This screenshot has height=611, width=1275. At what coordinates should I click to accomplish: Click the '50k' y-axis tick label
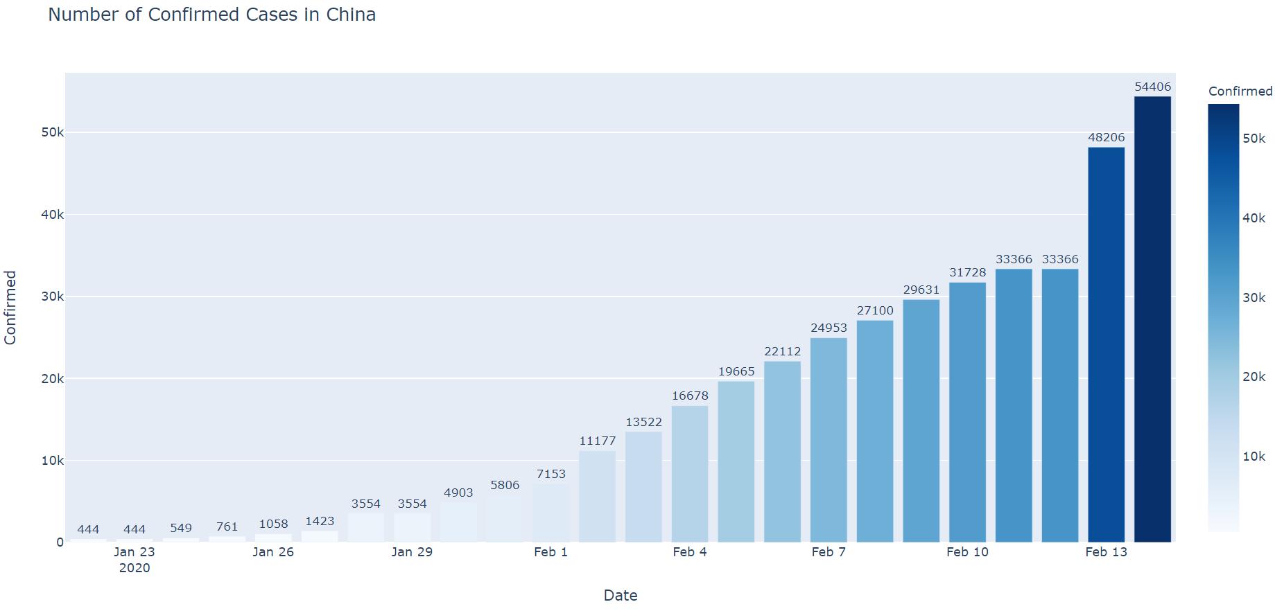click(52, 132)
